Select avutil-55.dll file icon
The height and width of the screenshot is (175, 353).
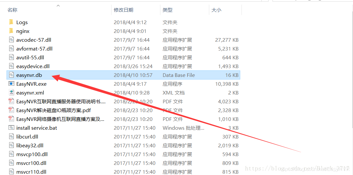pos(11,57)
